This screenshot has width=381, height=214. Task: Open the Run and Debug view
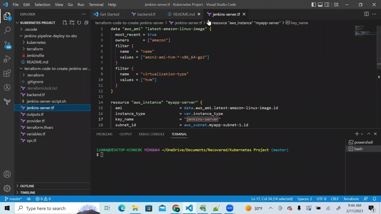point(7,59)
